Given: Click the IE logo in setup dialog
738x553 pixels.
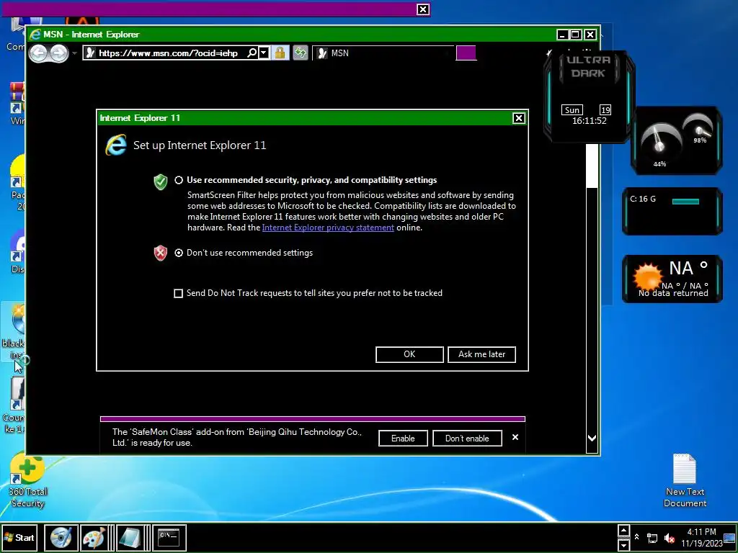Looking at the screenshot, I should click(x=116, y=145).
